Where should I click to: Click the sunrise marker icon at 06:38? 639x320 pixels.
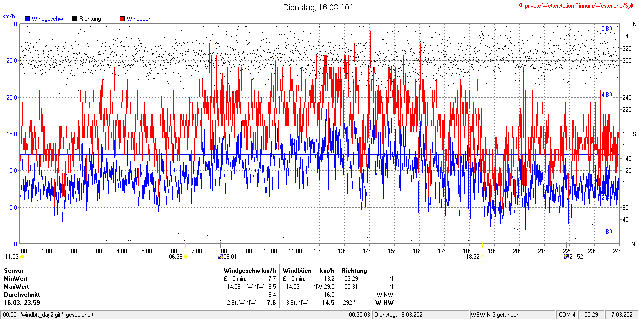point(186,257)
